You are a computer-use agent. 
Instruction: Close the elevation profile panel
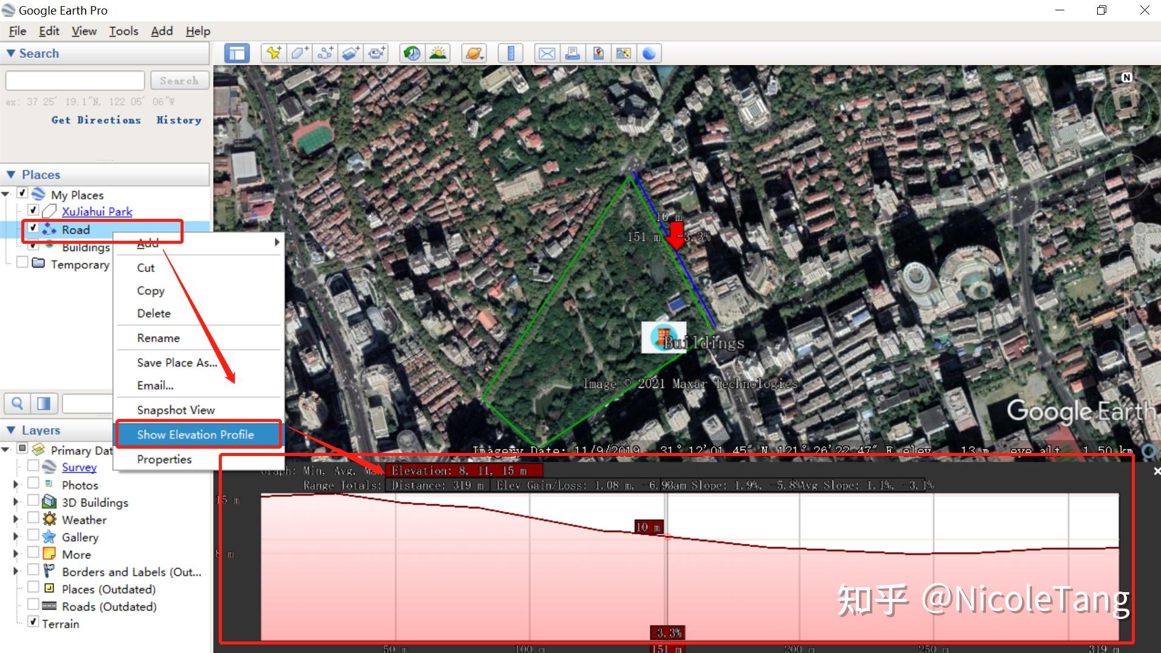[x=1156, y=471]
